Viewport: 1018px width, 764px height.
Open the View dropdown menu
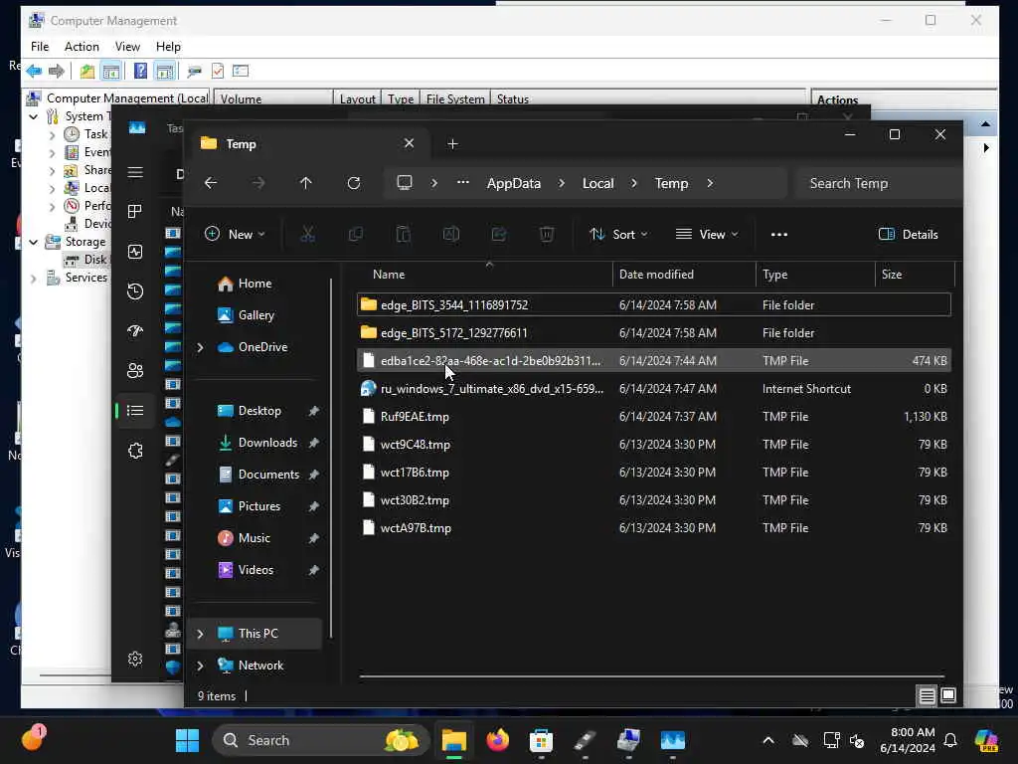(x=707, y=235)
